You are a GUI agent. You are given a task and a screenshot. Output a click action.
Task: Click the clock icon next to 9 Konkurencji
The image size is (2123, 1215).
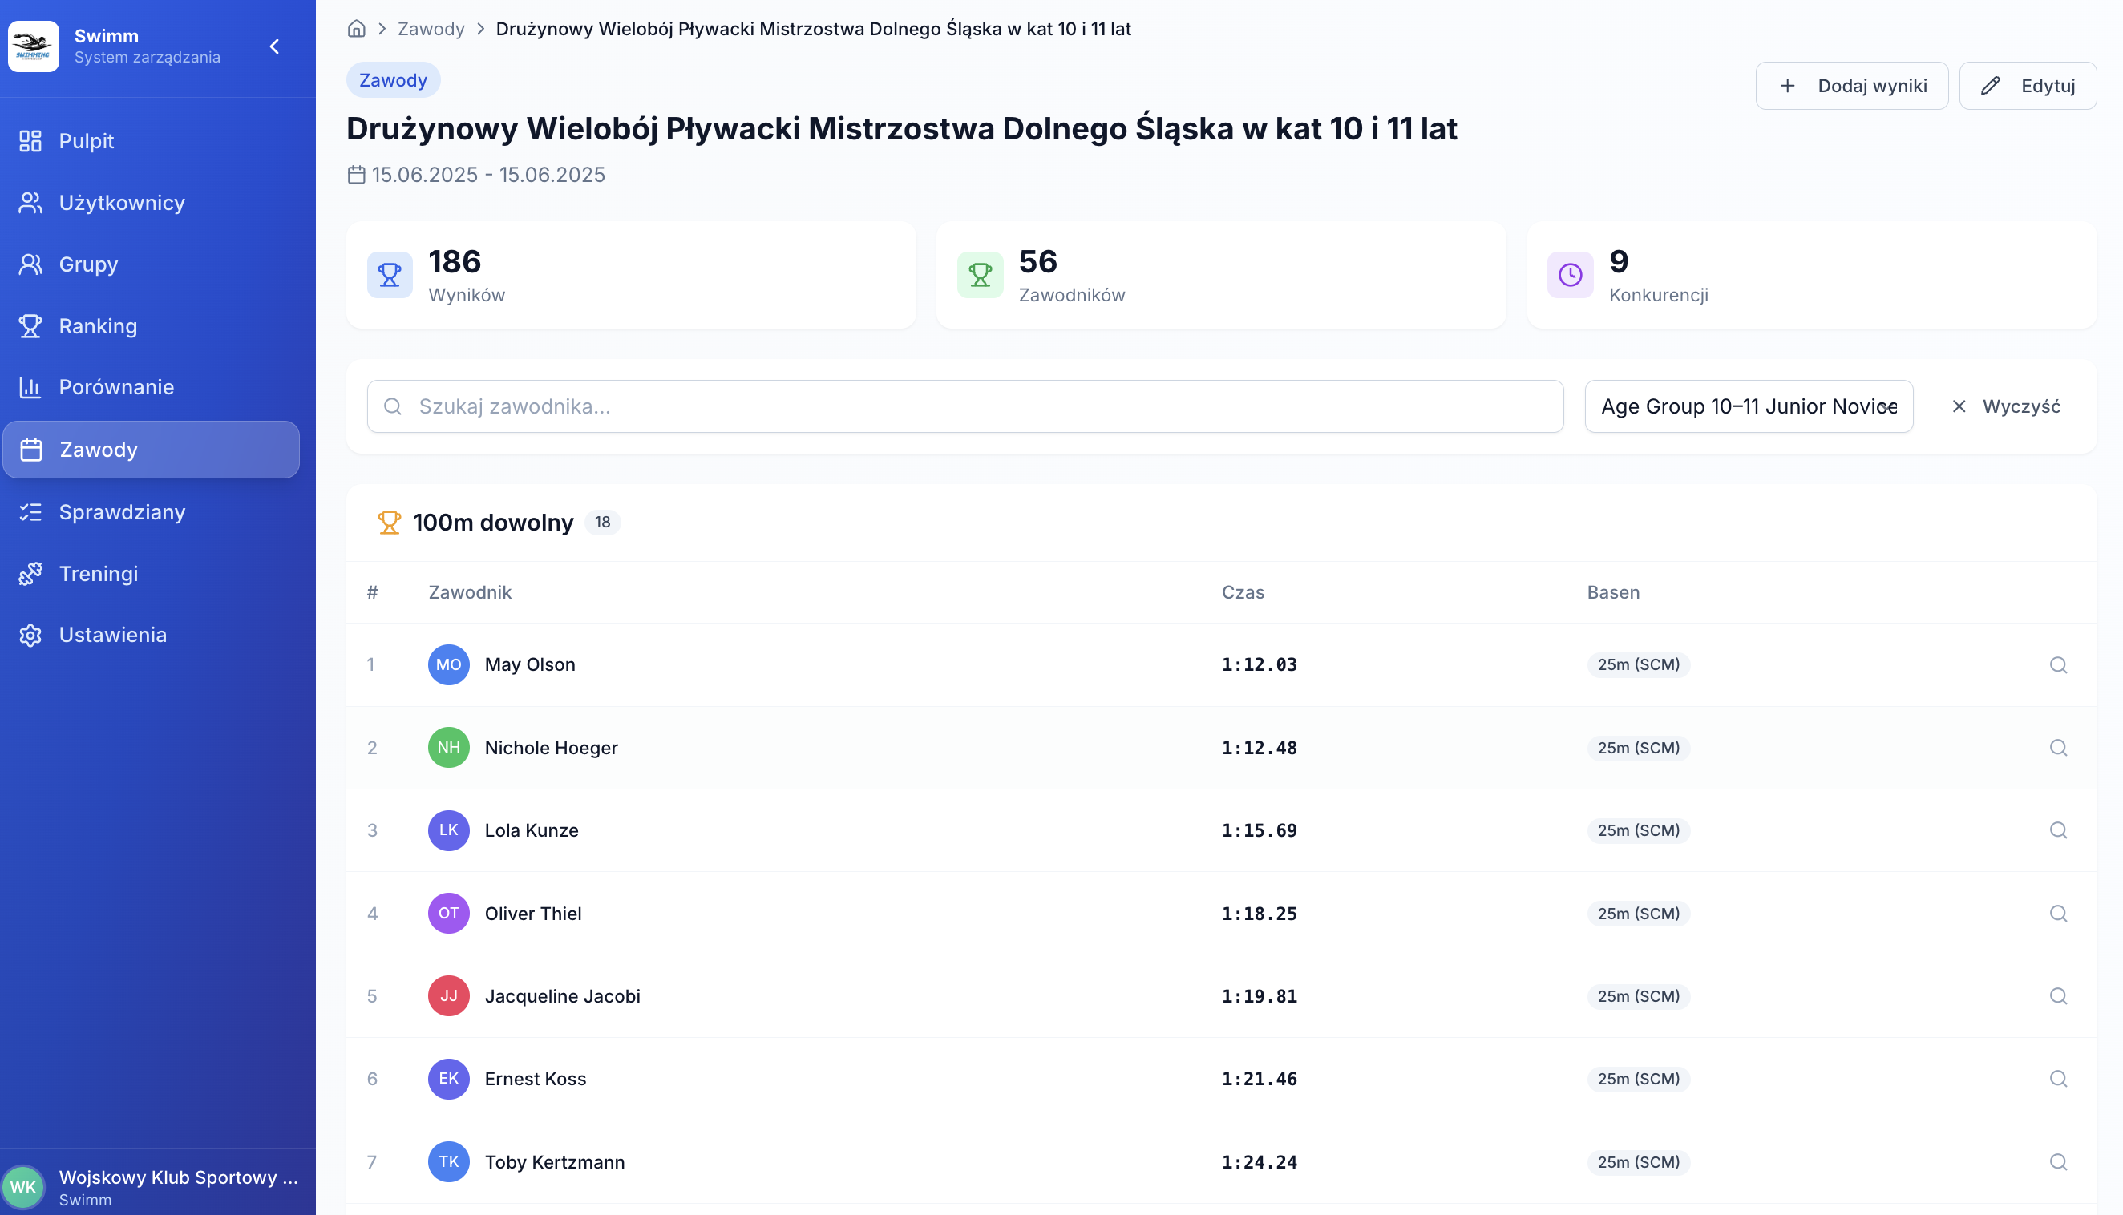coord(1570,275)
